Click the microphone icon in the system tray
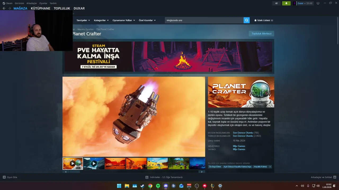The image size is (339, 190). coord(308,186)
